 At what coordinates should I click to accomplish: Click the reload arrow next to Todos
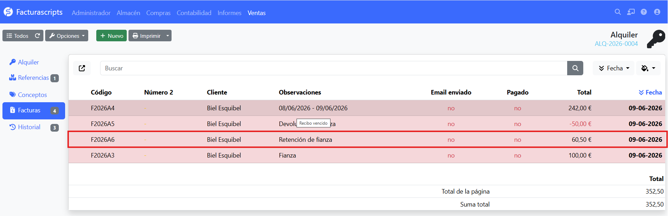[37, 36]
